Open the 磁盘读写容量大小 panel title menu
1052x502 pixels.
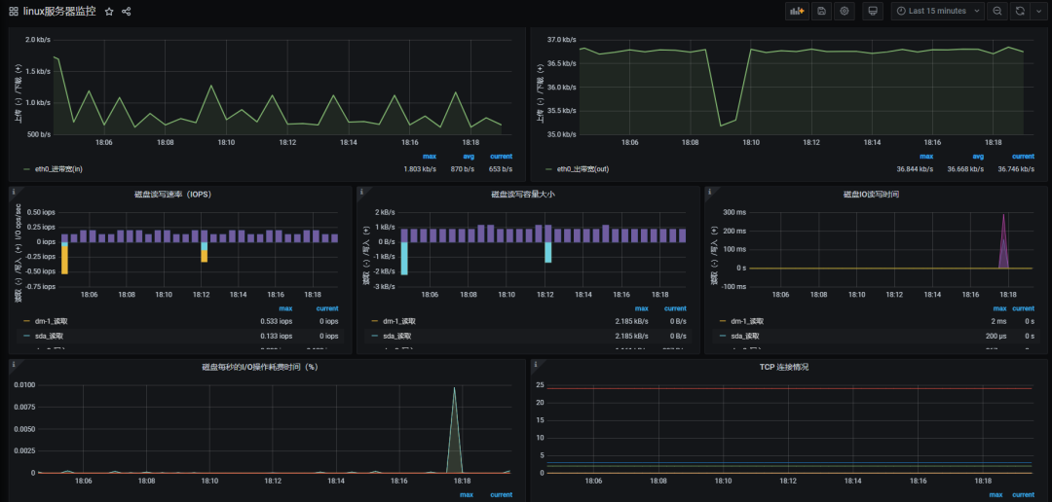pos(522,194)
